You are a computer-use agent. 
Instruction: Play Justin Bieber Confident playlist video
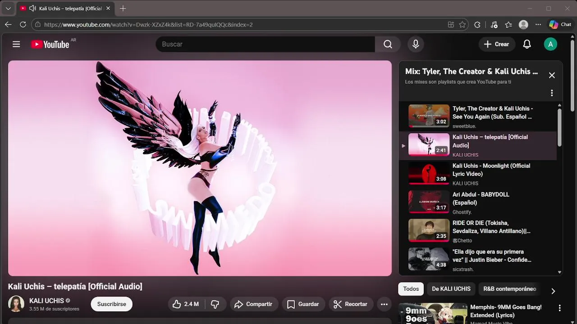tap(478, 260)
